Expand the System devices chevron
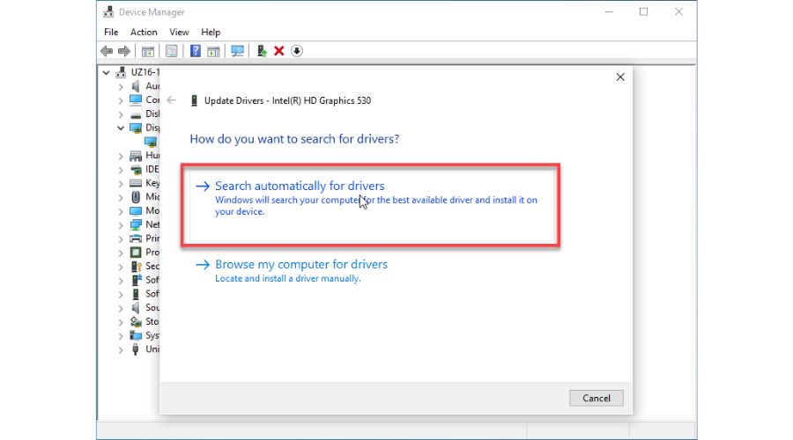Screen dimensions: 793x440 121,335
